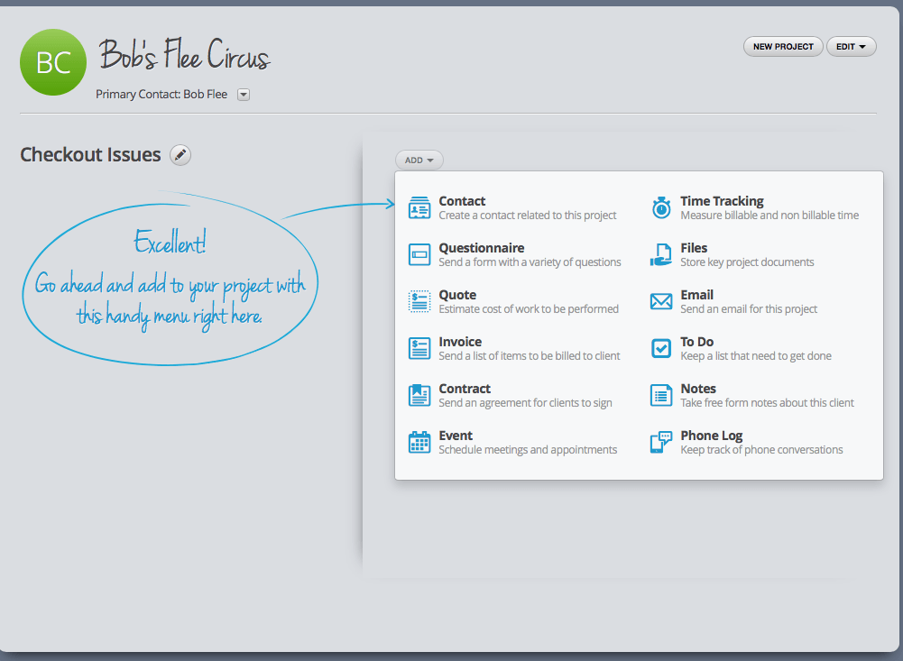This screenshot has width=903, height=661.
Task: Click the Invoice billing icon
Action: pyautogui.click(x=419, y=348)
